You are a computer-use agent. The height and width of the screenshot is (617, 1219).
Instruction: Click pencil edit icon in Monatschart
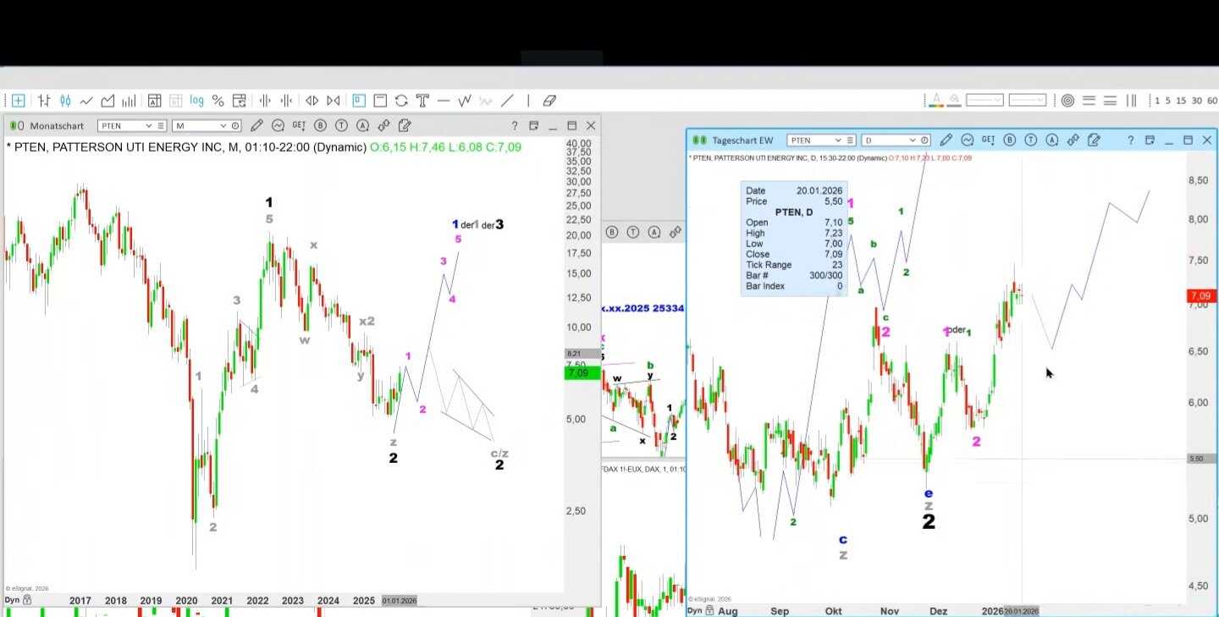257,126
